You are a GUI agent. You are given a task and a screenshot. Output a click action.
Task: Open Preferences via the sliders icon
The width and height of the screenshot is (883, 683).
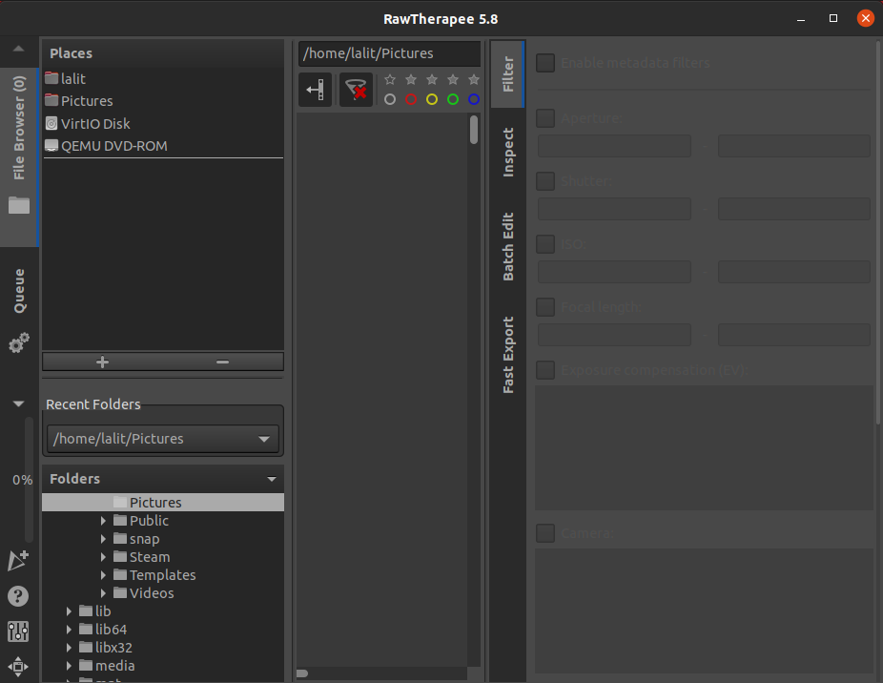click(x=18, y=631)
